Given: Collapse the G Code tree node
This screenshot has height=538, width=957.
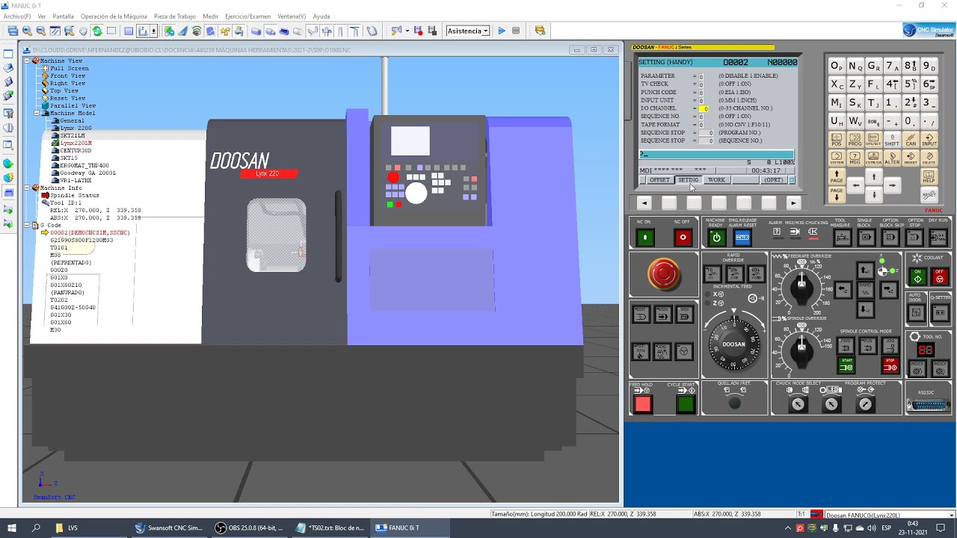Looking at the screenshot, I should [x=28, y=225].
